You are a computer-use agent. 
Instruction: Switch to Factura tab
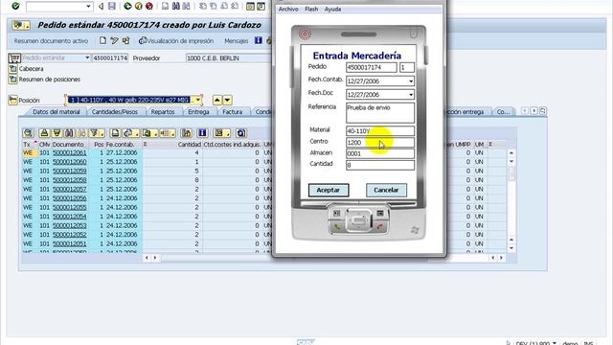(232, 111)
